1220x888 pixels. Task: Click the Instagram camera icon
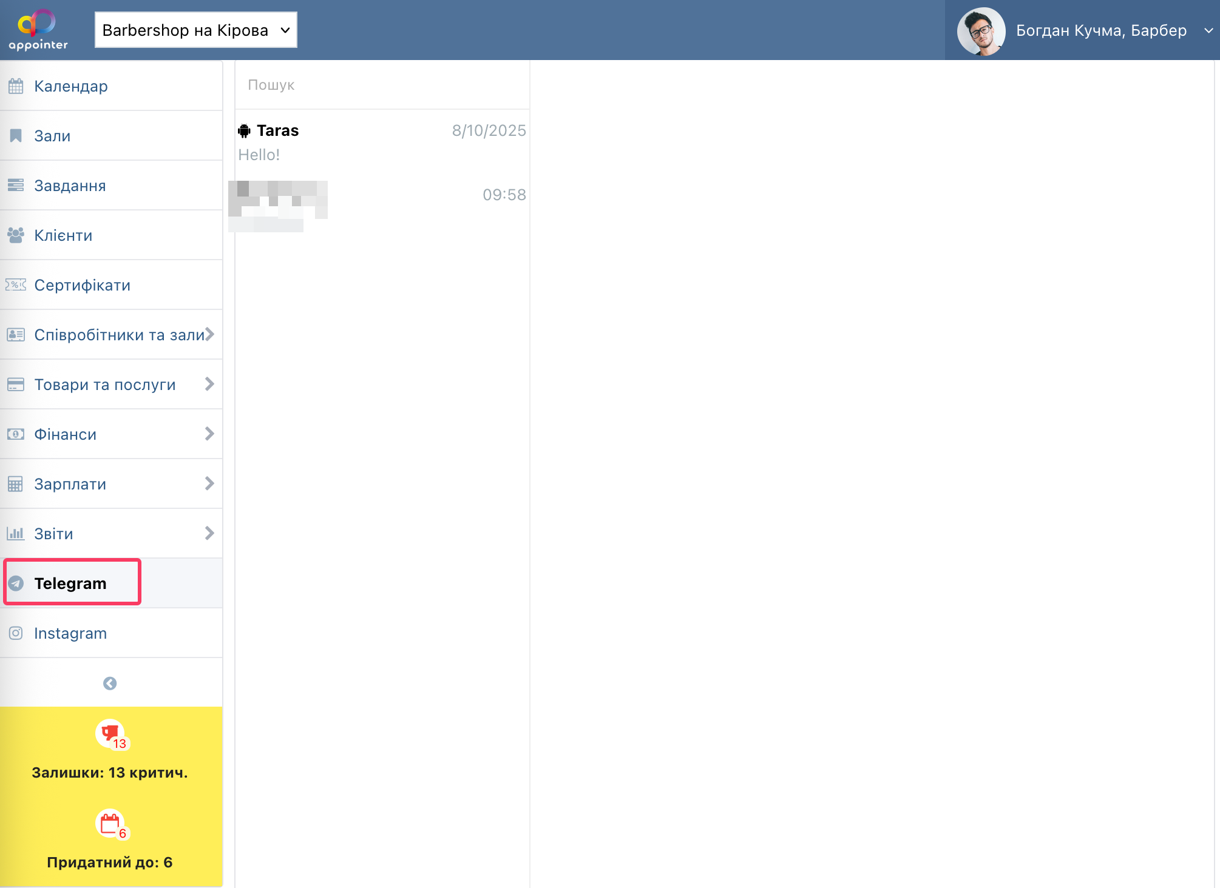coord(16,633)
